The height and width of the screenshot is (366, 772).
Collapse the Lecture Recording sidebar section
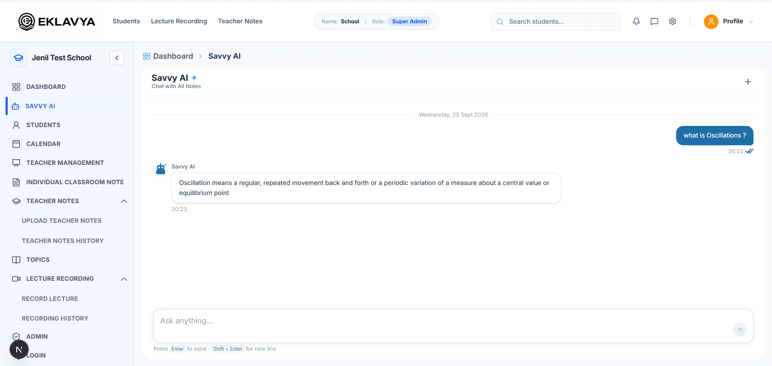pos(124,279)
